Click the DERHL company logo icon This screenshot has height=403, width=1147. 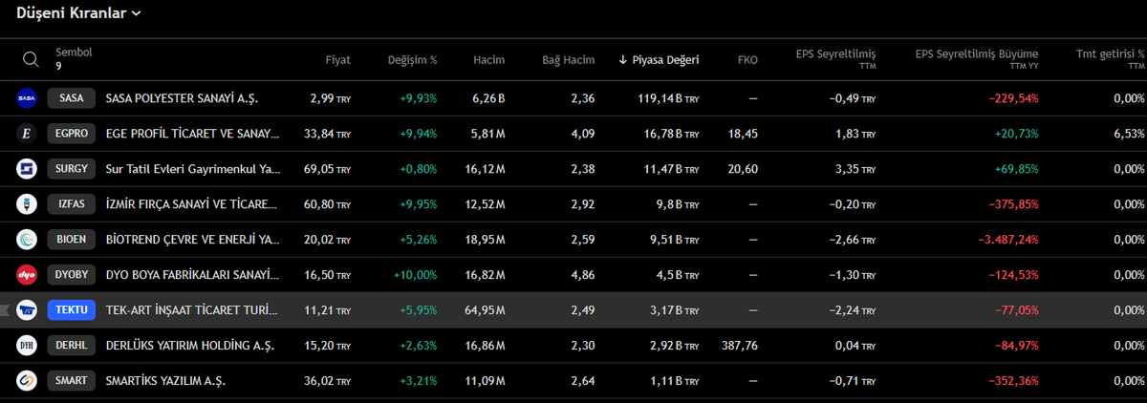coord(27,346)
